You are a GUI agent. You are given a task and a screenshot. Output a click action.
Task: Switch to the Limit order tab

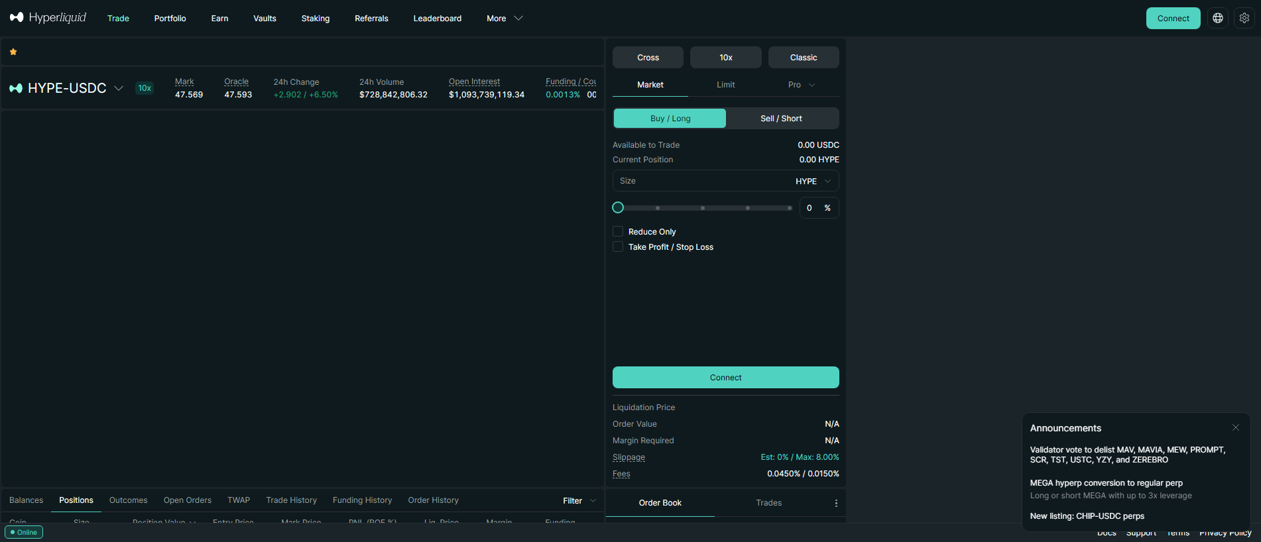(726, 85)
